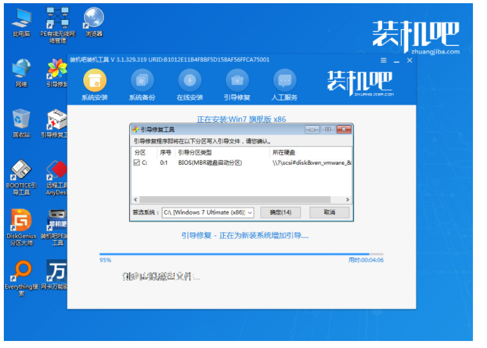487x348 pixels.
Task: Click the horizontal scrollbar left arrow
Action: click(x=136, y=200)
